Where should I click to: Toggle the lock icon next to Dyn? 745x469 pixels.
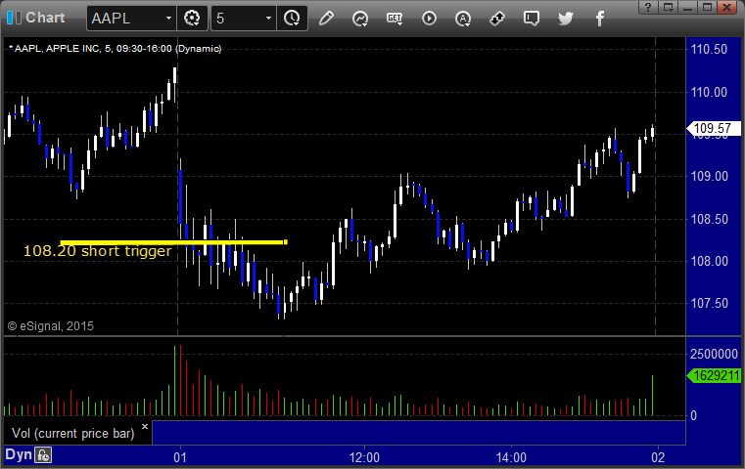pyautogui.click(x=43, y=455)
